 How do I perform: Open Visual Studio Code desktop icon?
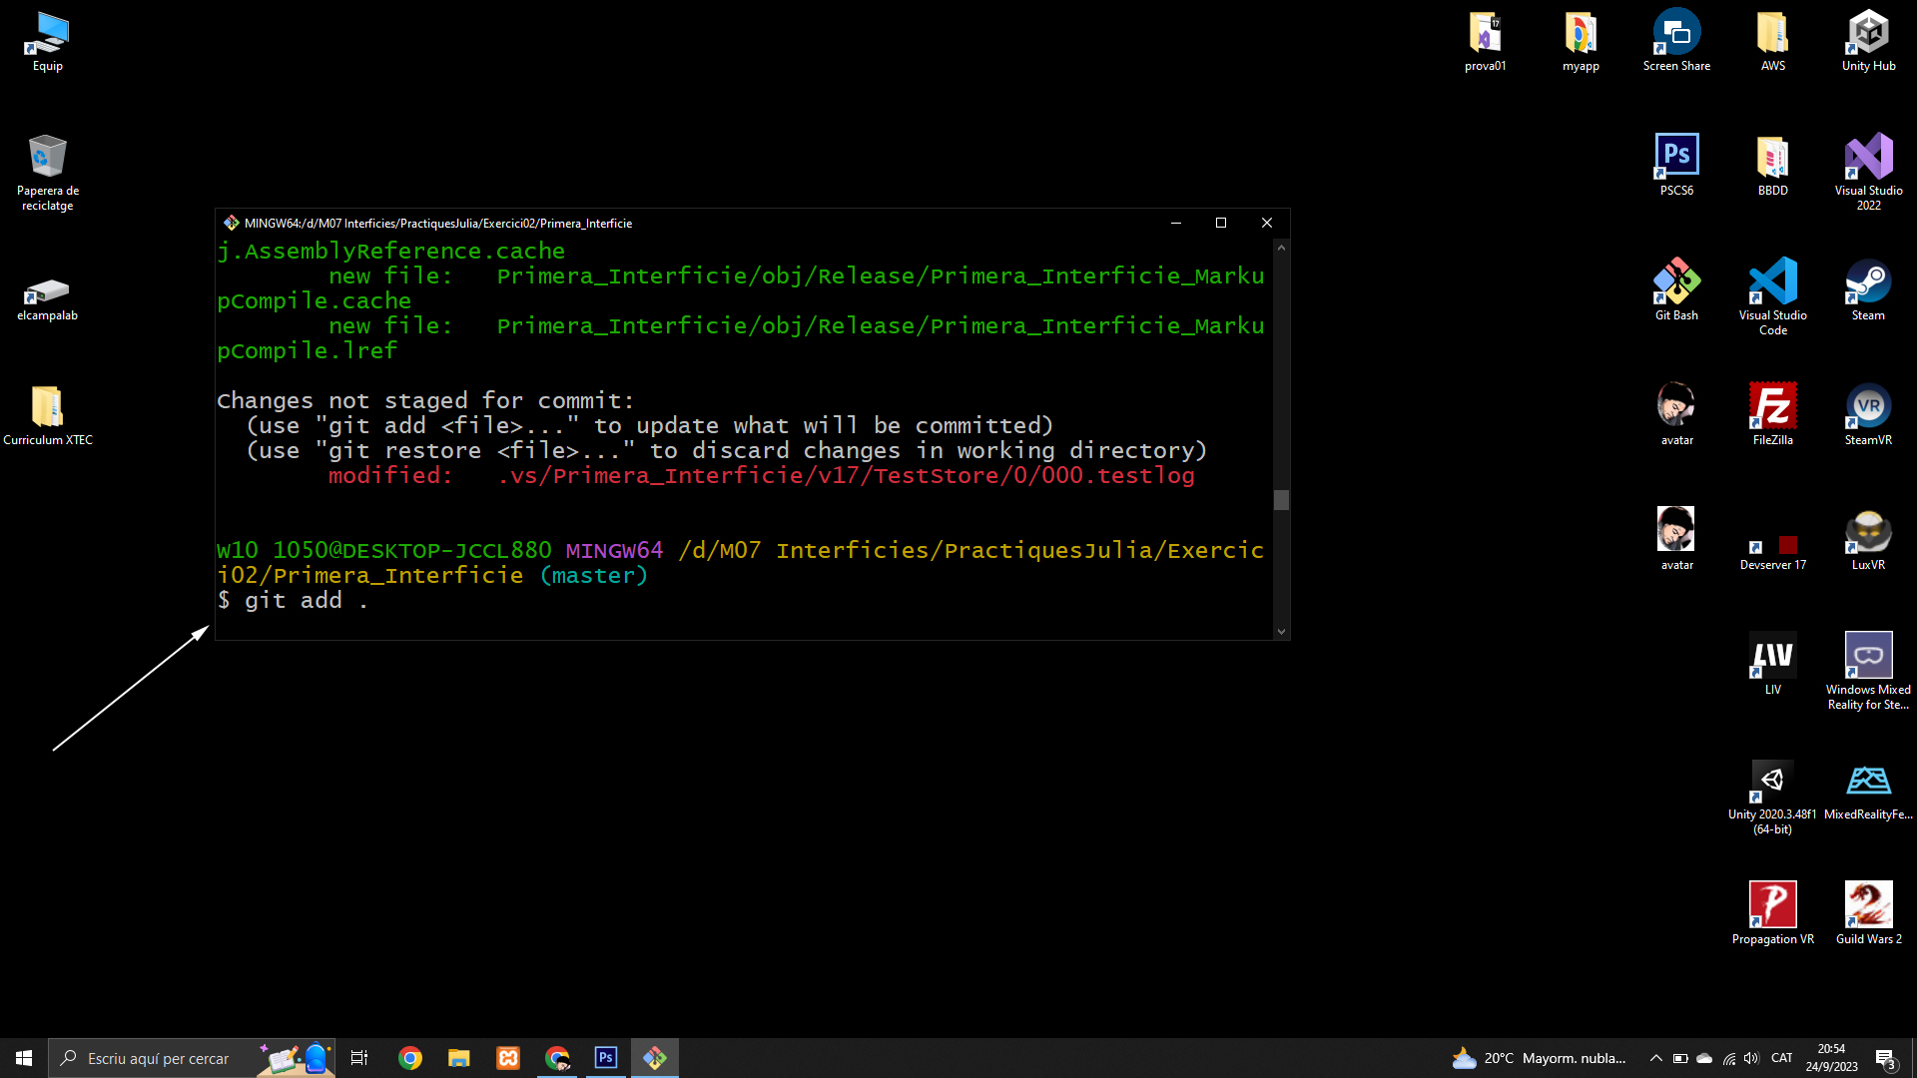click(x=1772, y=283)
